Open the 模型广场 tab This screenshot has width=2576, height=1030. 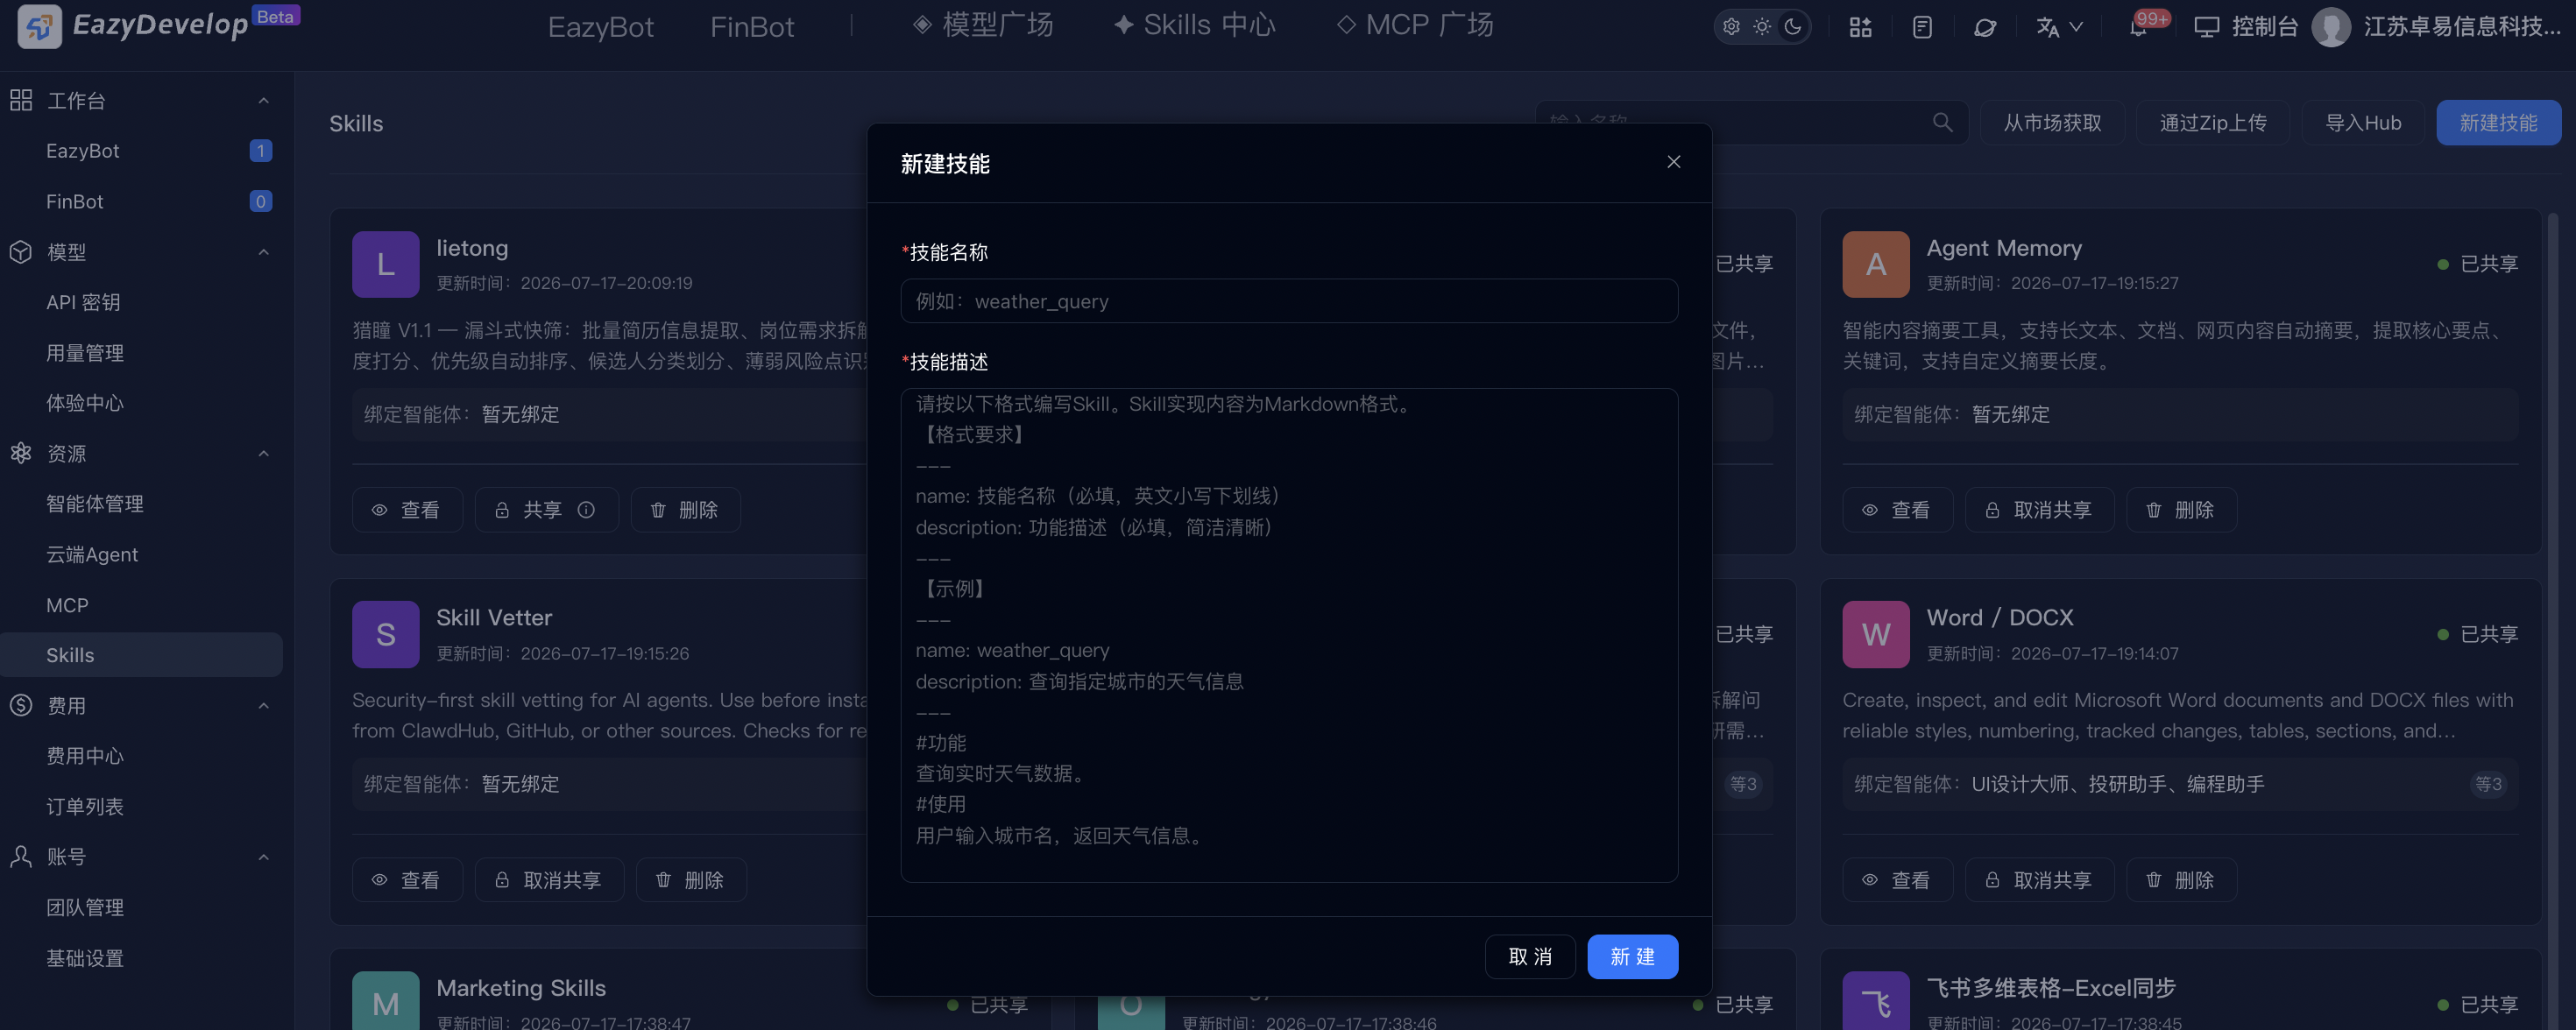[984, 25]
